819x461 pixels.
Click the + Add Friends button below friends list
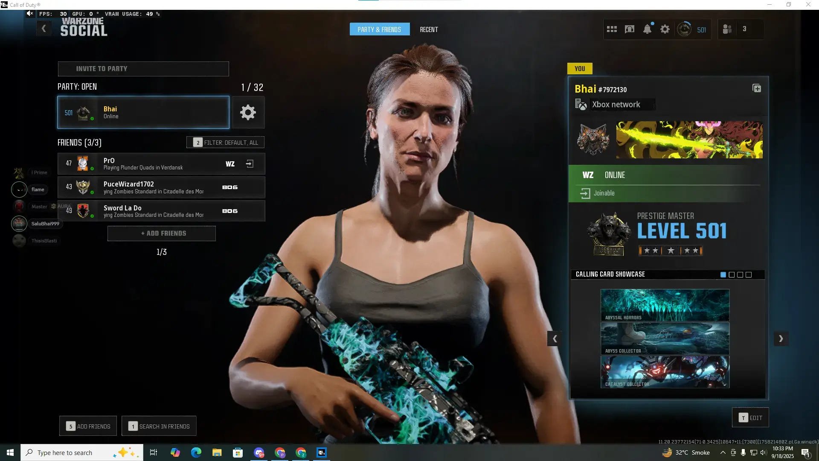coord(162,233)
